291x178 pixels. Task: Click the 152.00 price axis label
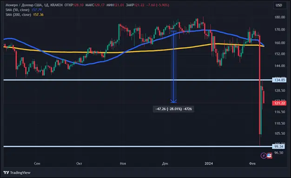(x=280, y=54)
